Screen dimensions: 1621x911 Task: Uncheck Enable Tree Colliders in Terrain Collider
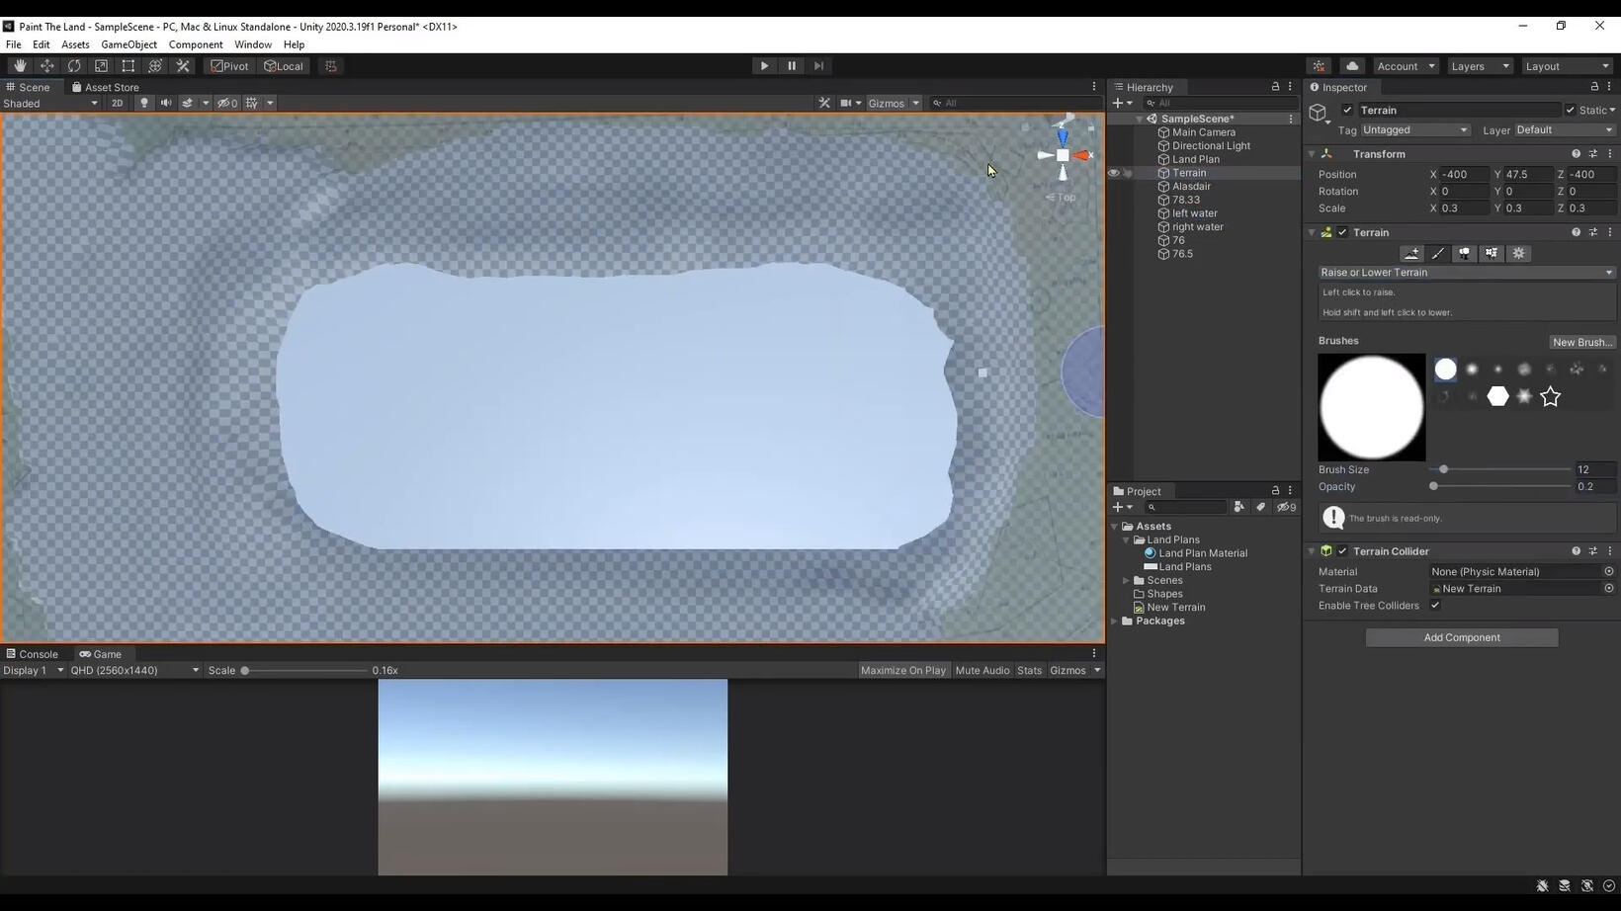(1435, 606)
